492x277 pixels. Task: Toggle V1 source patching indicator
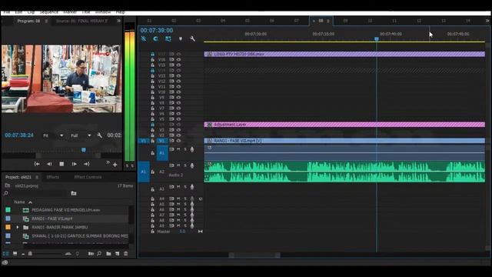coord(144,141)
